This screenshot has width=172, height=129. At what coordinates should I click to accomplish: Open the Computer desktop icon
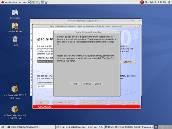(x=15, y=14)
